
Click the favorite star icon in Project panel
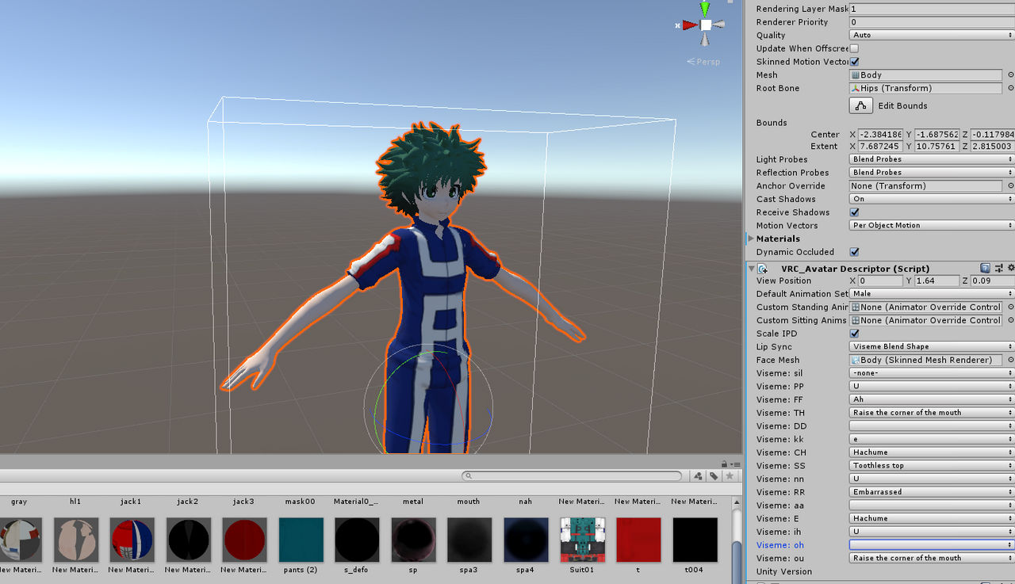[730, 476]
